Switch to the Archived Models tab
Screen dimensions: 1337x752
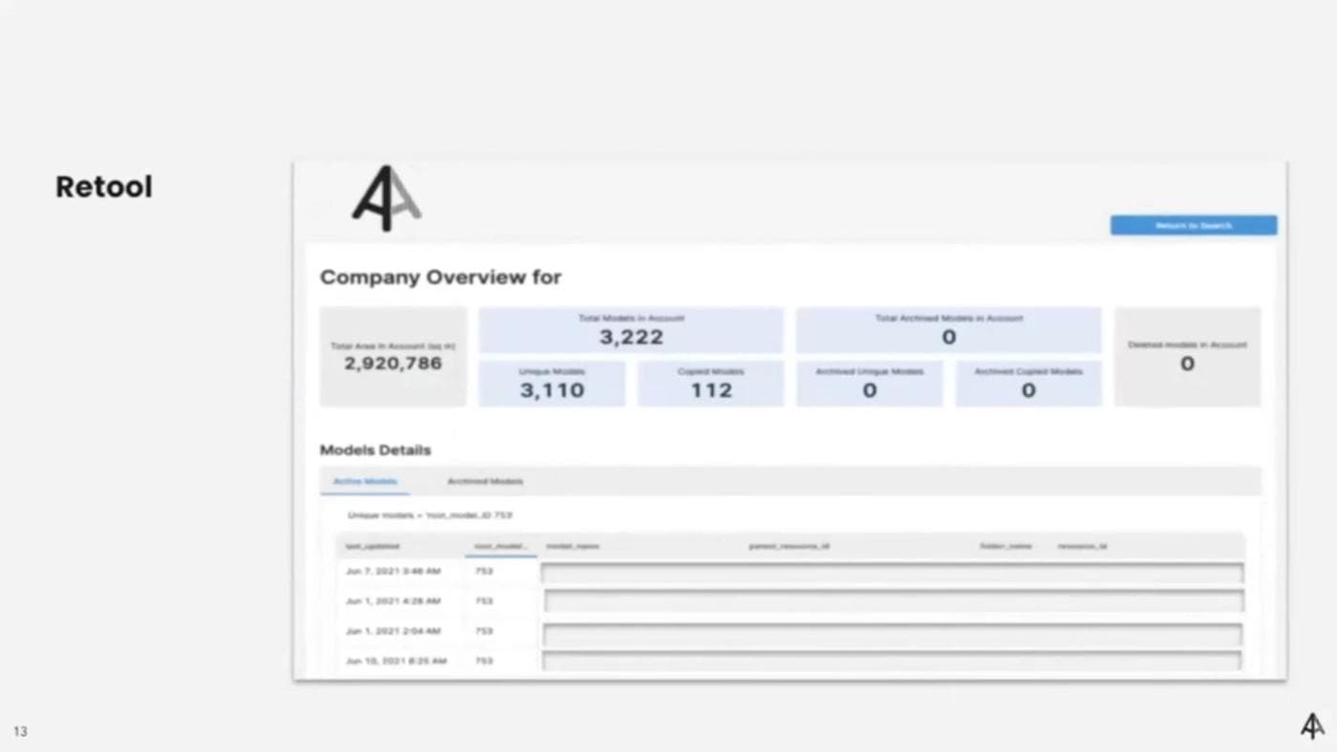484,481
